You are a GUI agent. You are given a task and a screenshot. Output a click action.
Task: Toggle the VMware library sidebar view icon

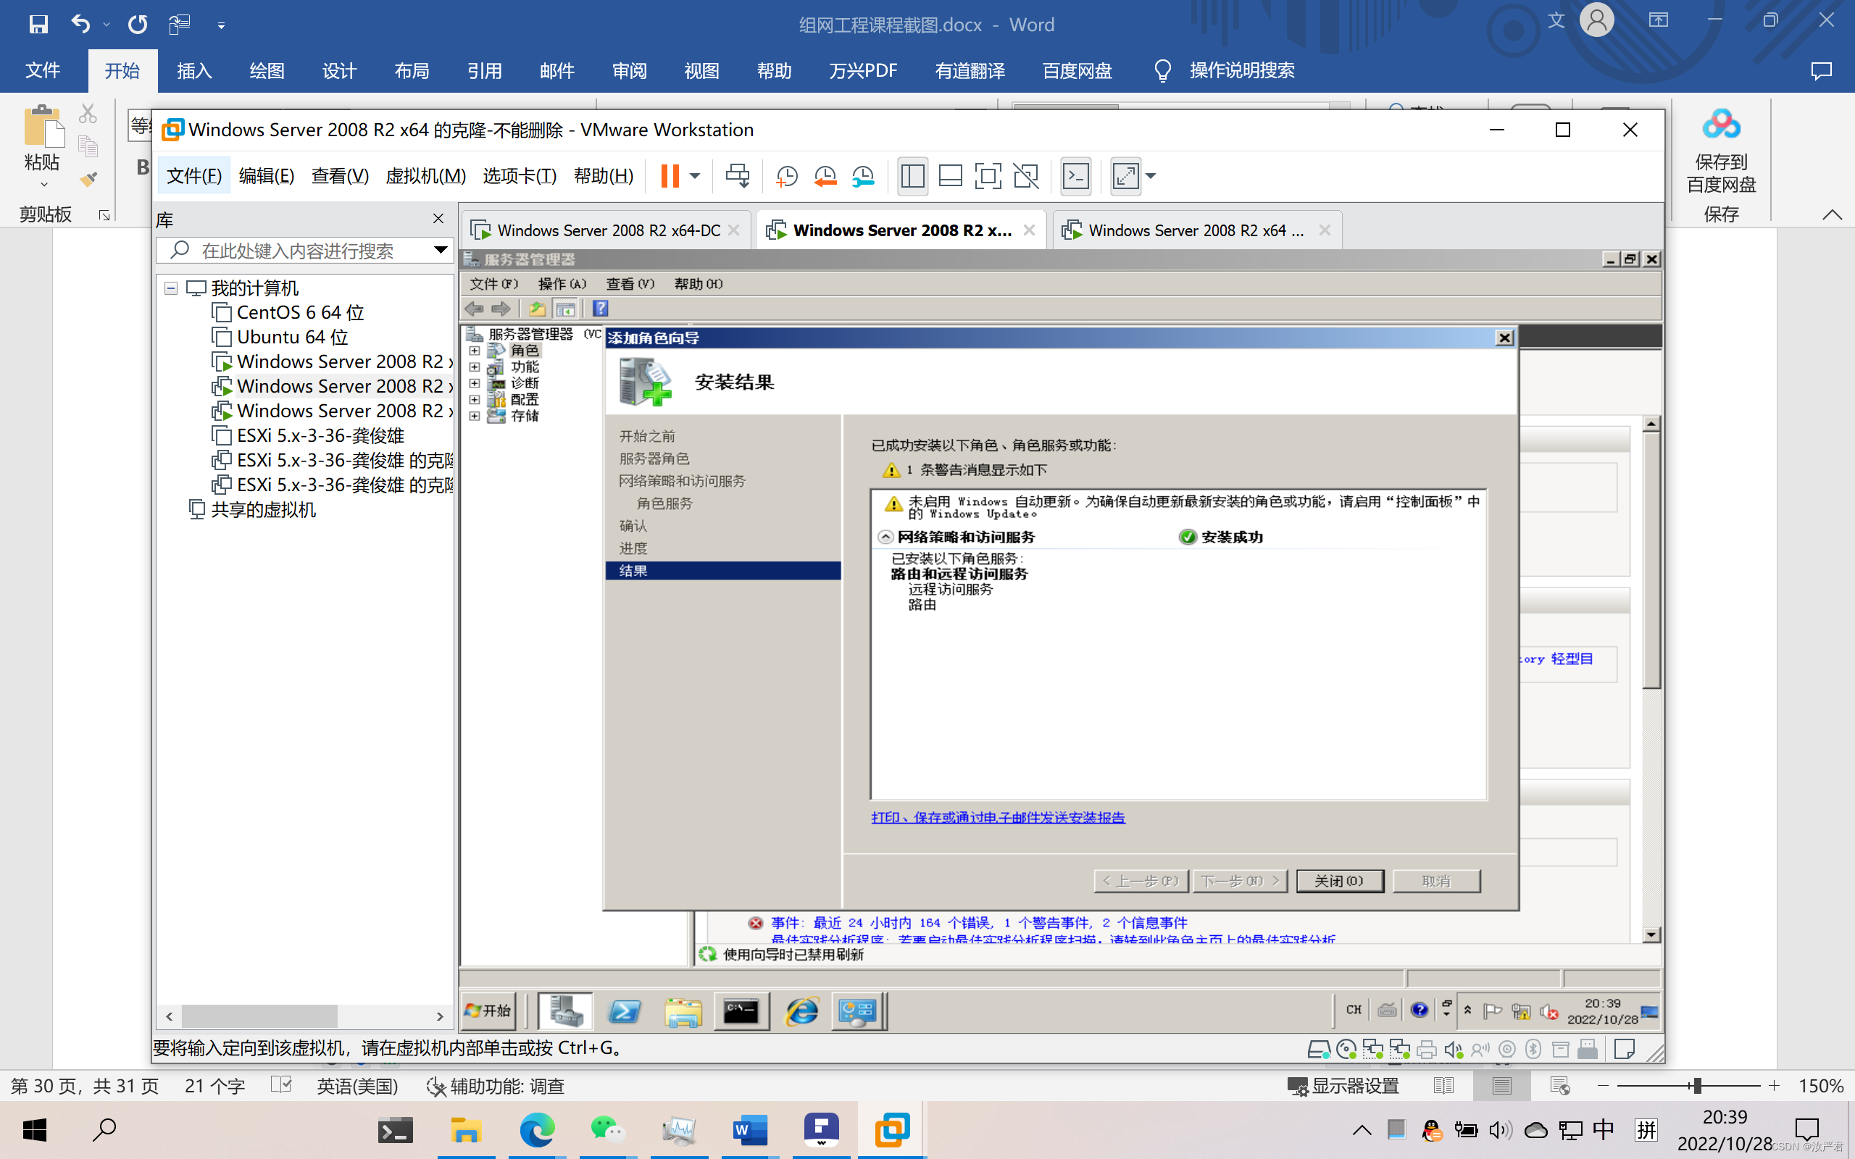click(912, 175)
